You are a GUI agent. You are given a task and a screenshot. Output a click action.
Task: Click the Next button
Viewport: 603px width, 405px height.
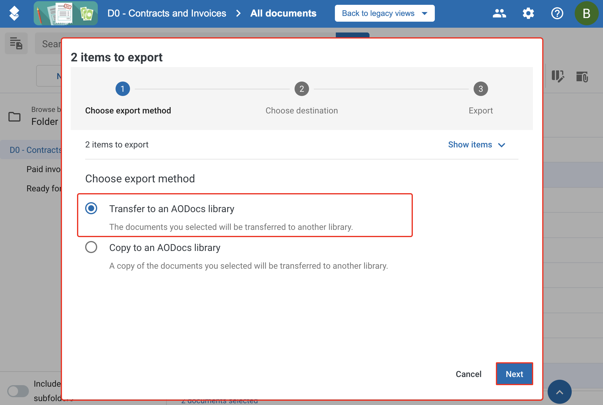pyautogui.click(x=514, y=374)
